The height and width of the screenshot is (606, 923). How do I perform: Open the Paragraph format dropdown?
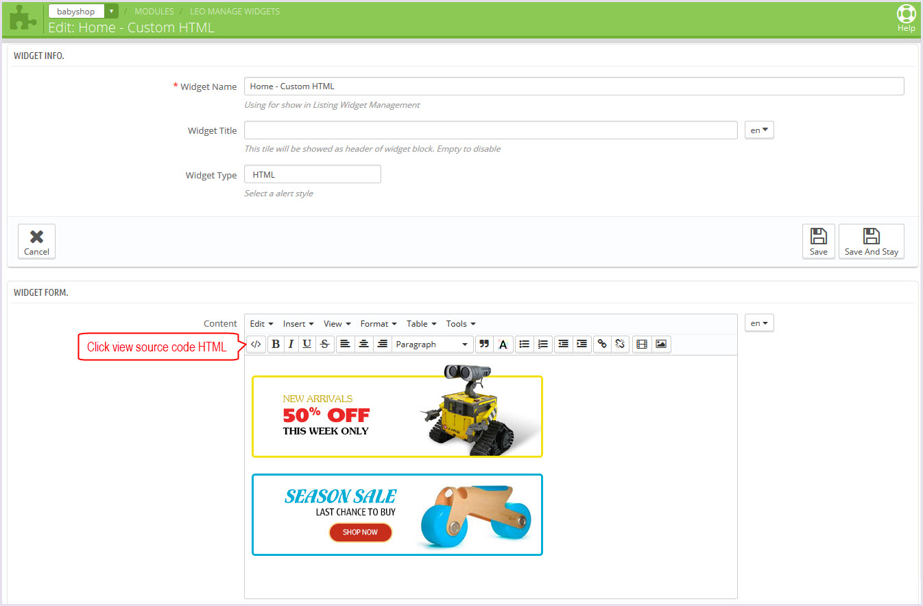433,344
